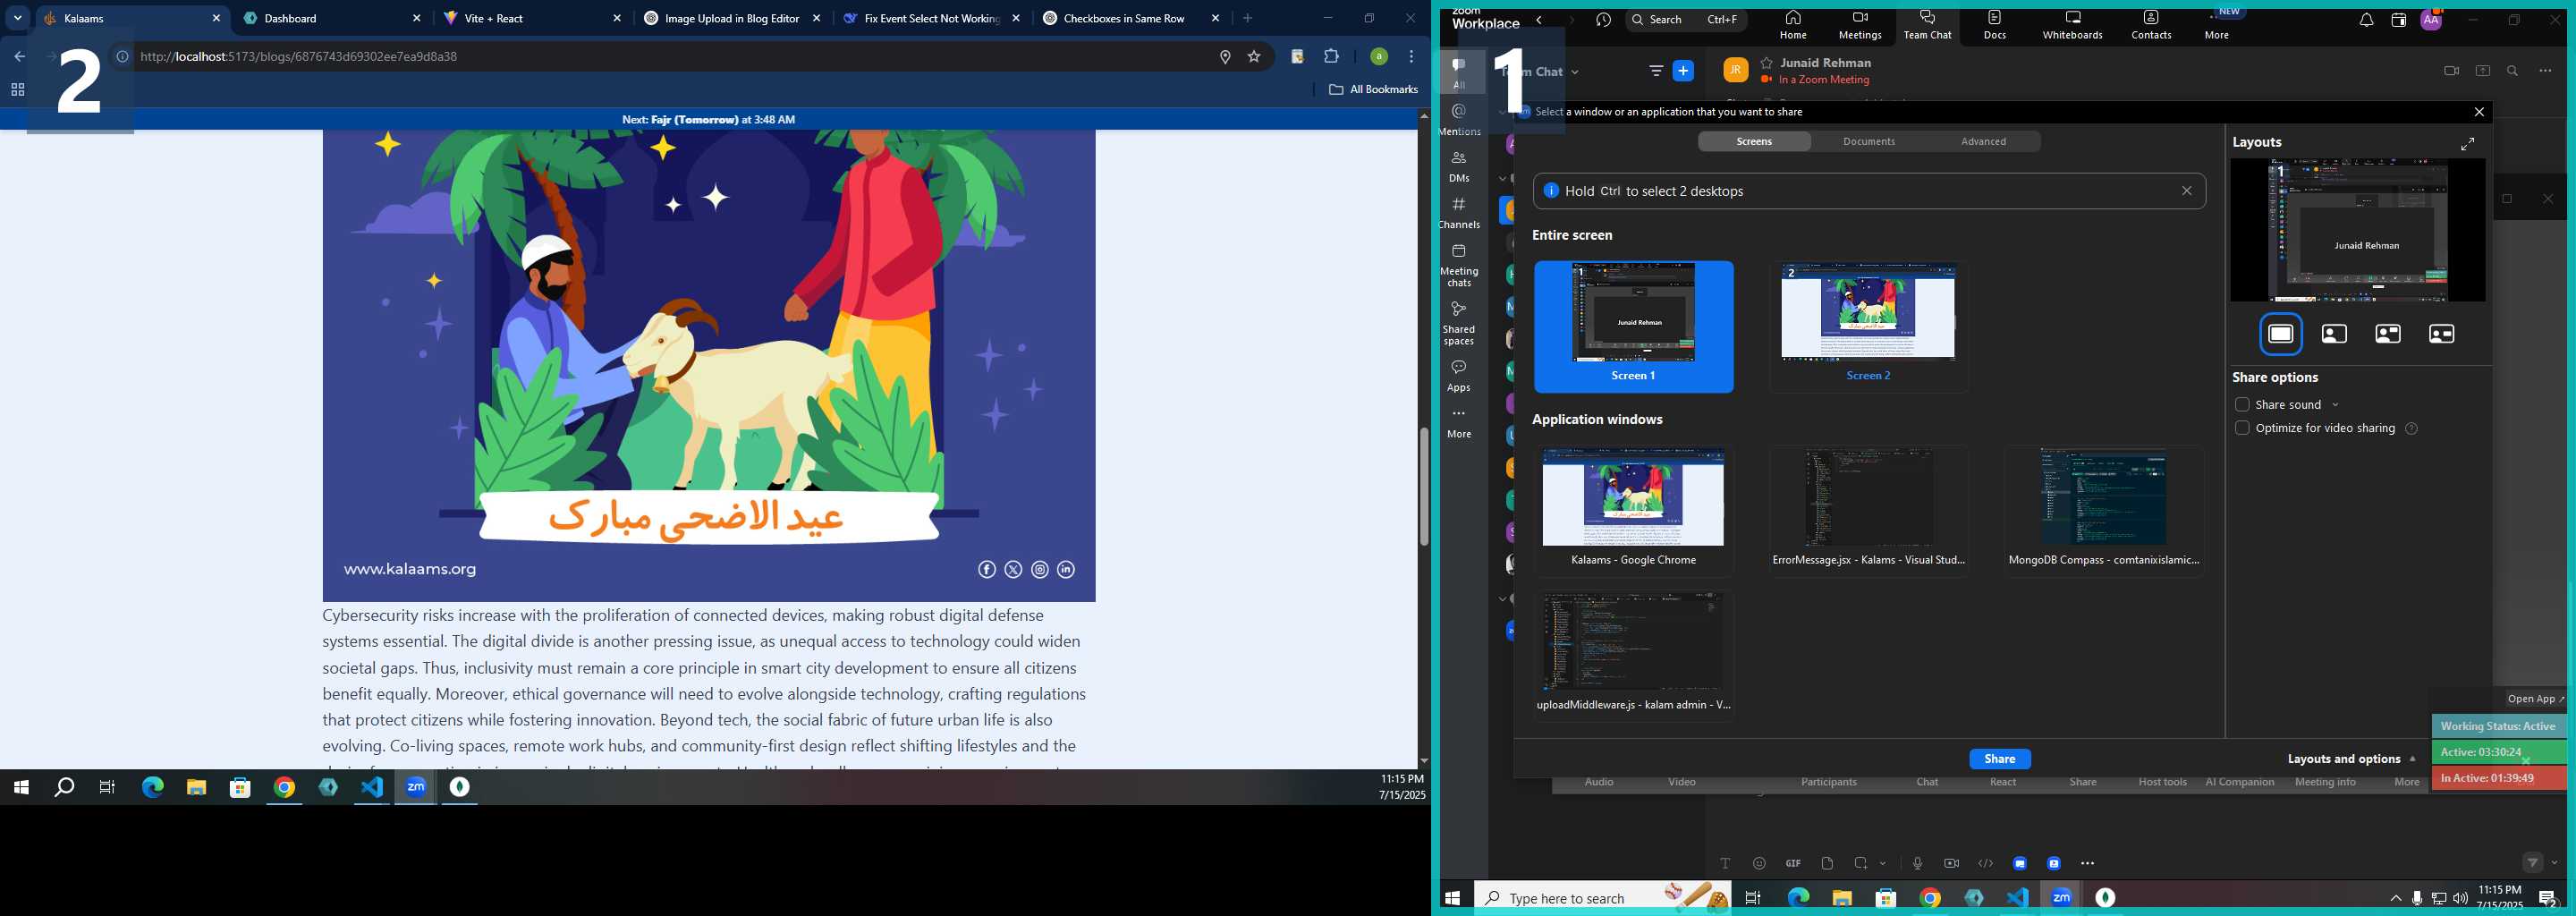Select the fourth layout option
This screenshot has width=2576, height=916.
pos(2441,334)
